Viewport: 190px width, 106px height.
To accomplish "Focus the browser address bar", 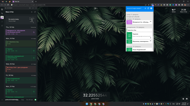I will click(x=78, y=5).
